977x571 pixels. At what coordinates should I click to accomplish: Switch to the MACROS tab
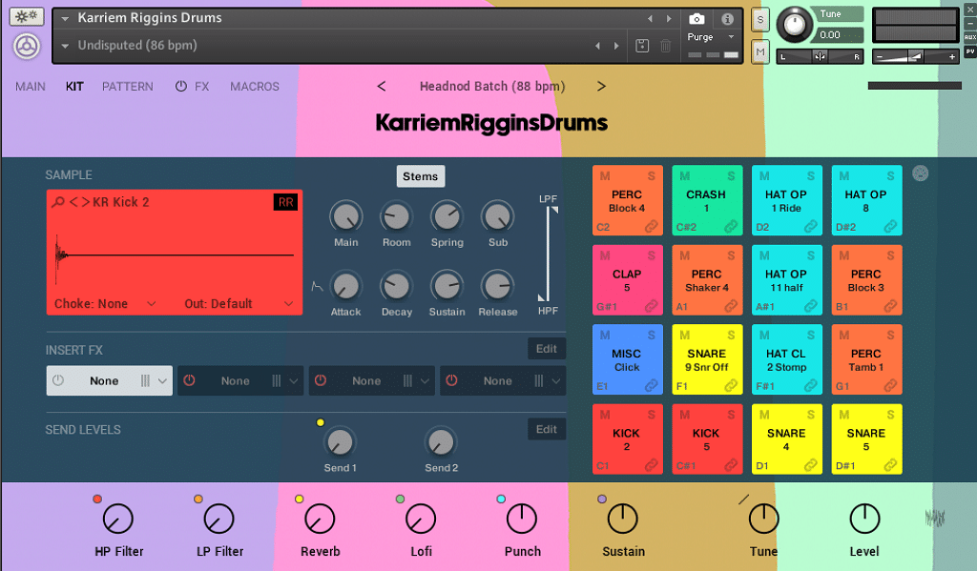coord(255,87)
